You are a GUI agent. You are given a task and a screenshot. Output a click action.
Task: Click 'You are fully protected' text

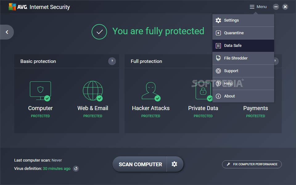(158, 31)
